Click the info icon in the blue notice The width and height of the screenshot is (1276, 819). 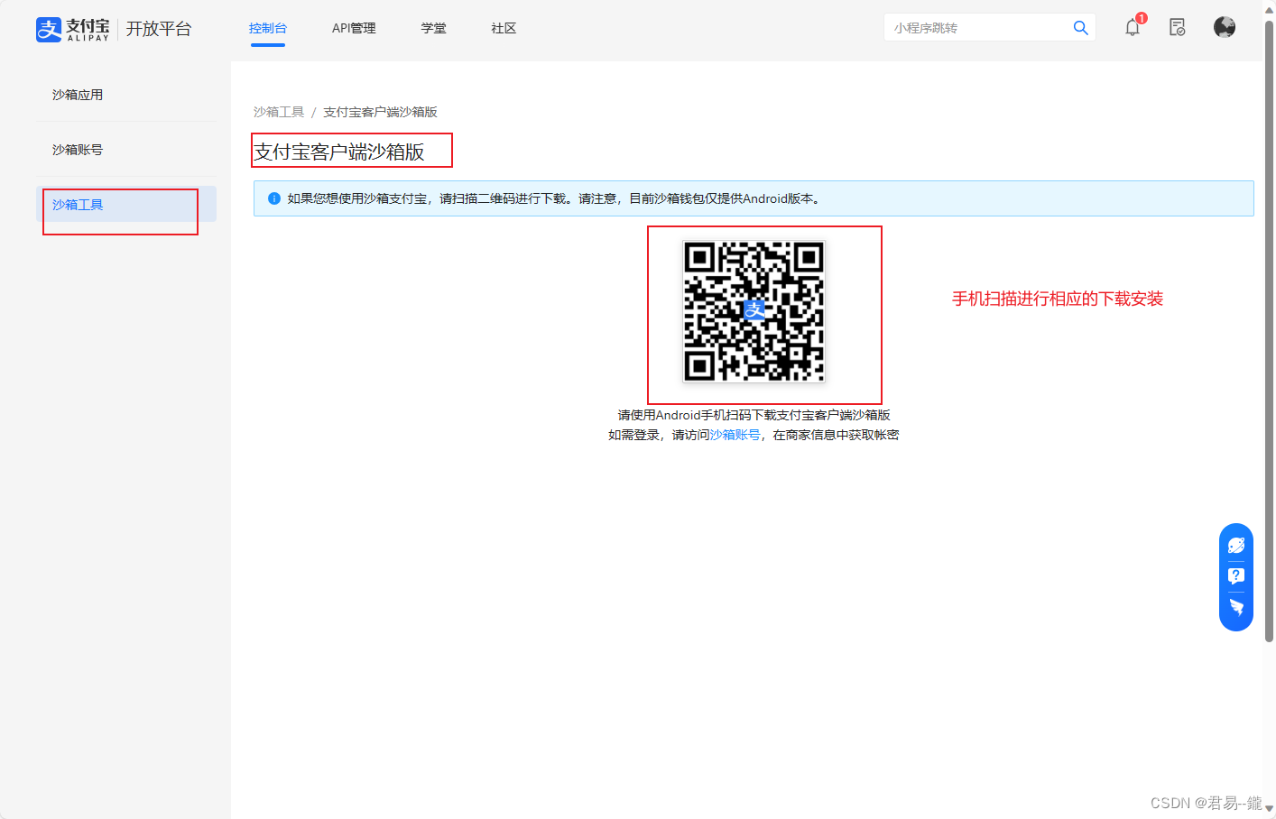pos(274,198)
